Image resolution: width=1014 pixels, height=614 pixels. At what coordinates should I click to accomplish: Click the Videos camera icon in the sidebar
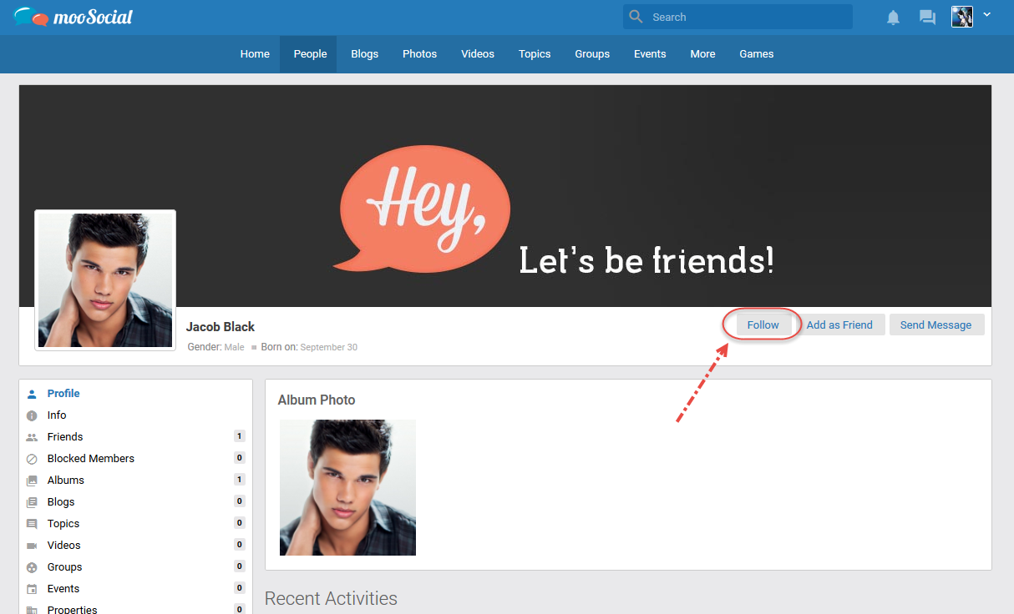[32, 546]
